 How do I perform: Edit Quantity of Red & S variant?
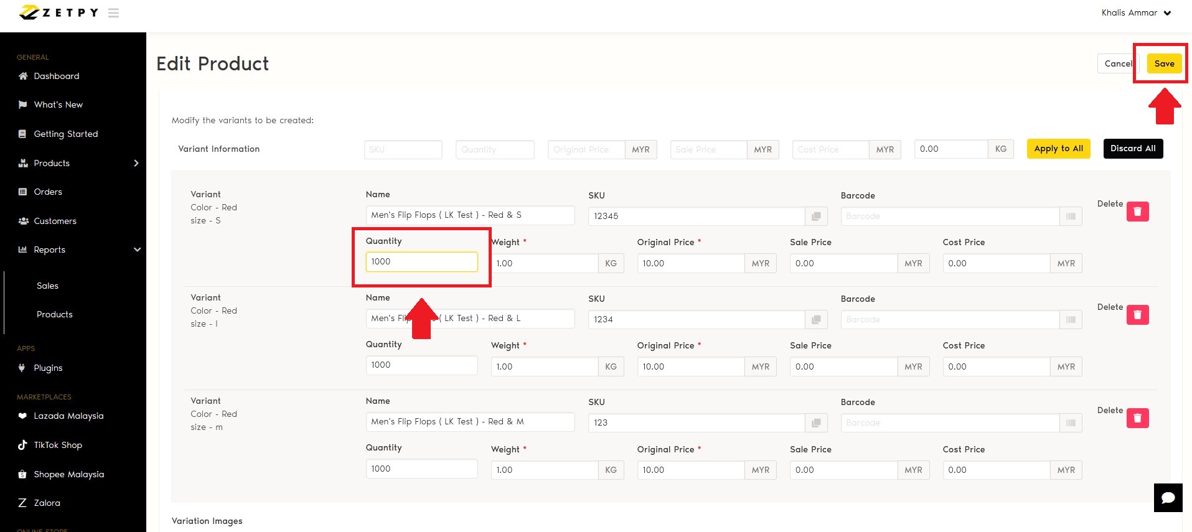tap(421, 262)
